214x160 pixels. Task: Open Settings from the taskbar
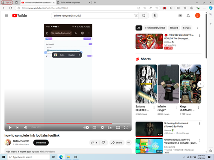click(76, 157)
